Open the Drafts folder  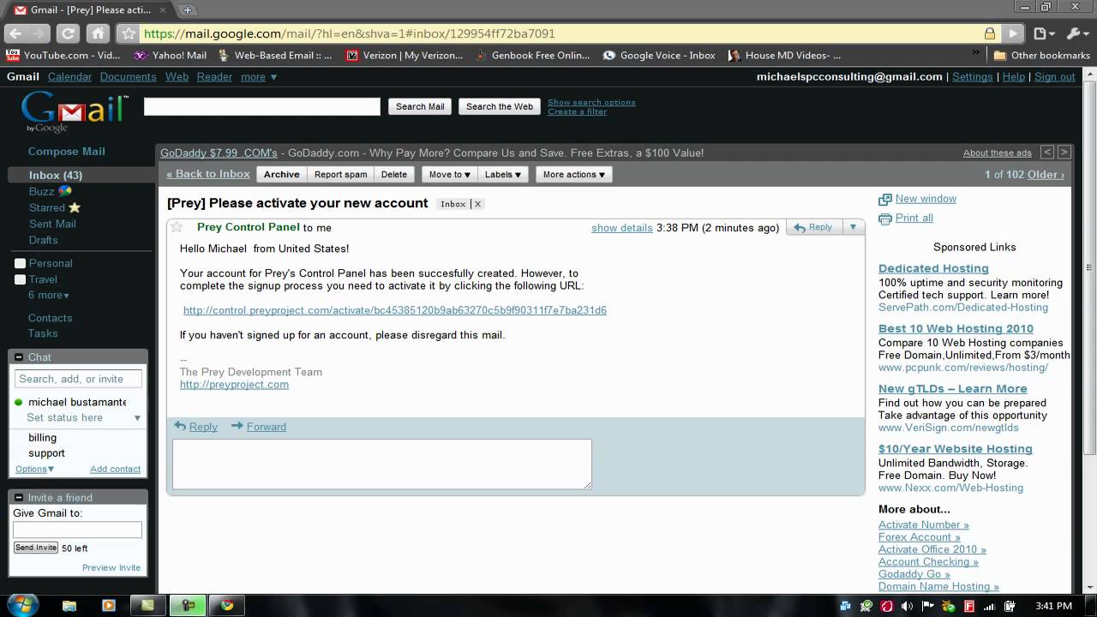43,240
